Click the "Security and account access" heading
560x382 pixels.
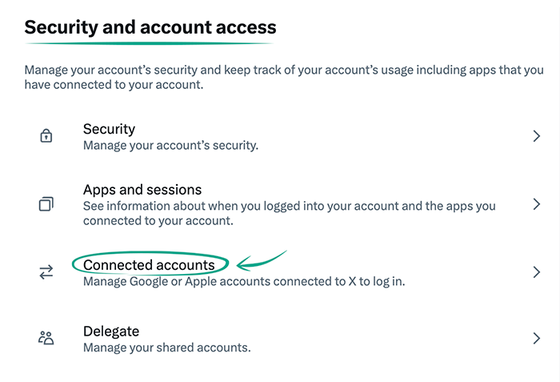tap(150, 26)
